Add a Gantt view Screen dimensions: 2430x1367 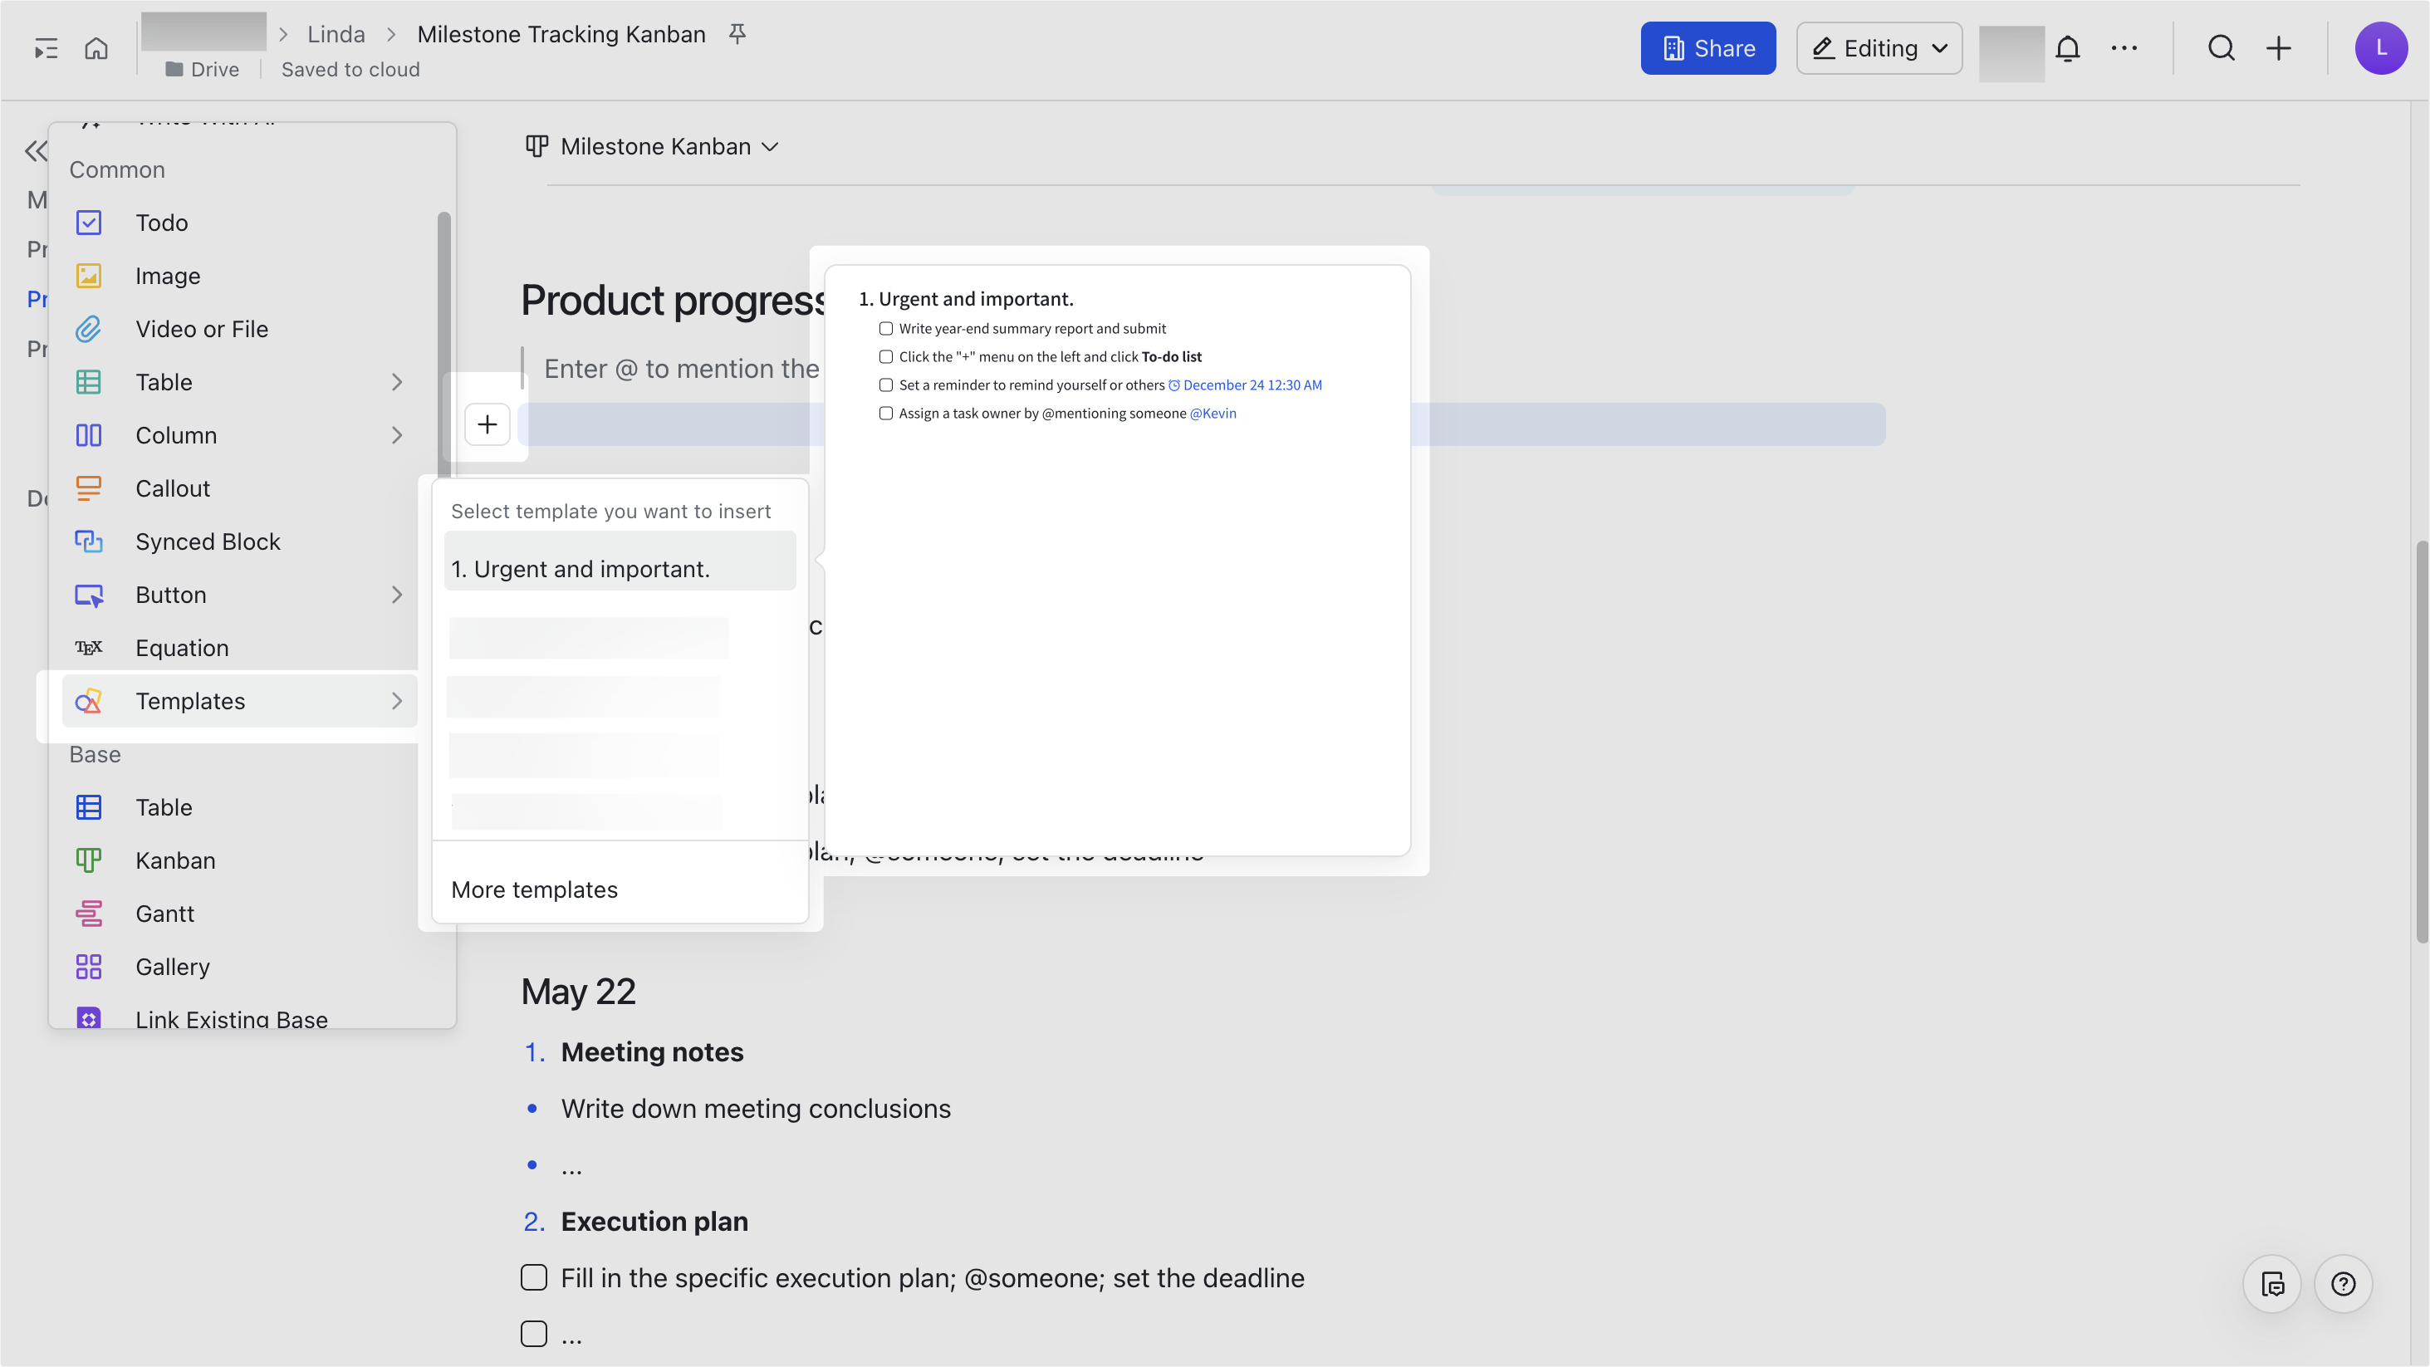tap(240, 914)
